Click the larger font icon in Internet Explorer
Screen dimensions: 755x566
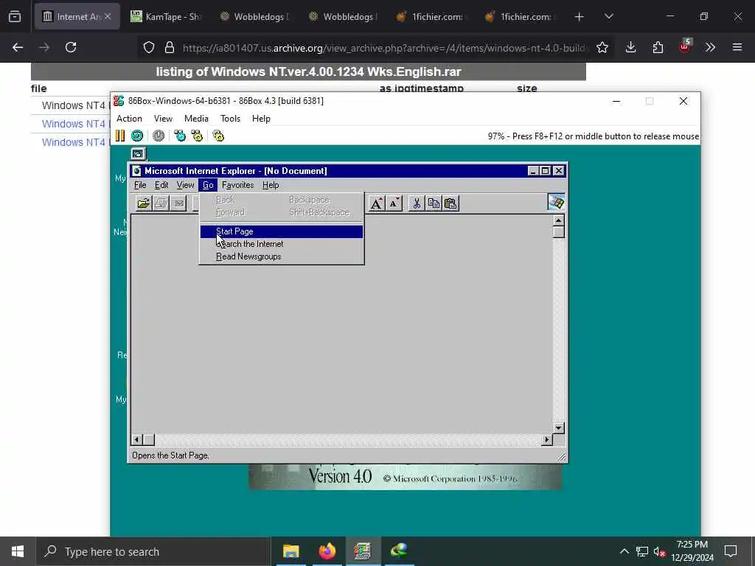point(377,203)
